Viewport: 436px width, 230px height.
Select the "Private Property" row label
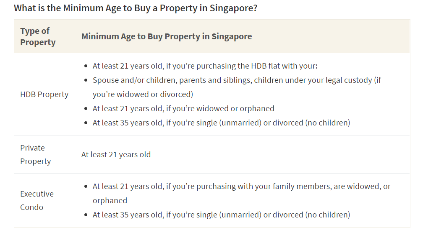tap(35, 154)
